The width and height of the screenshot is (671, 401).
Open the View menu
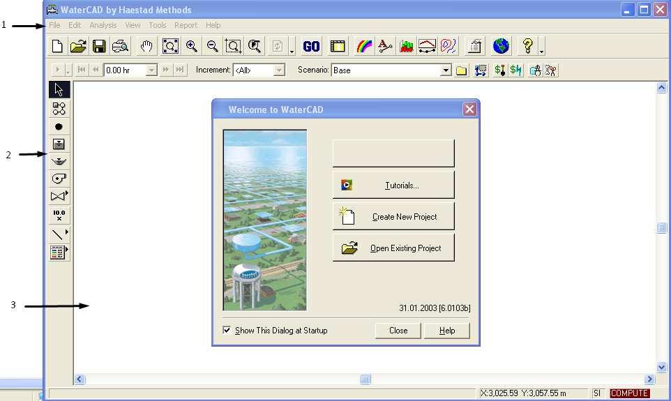tap(133, 25)
